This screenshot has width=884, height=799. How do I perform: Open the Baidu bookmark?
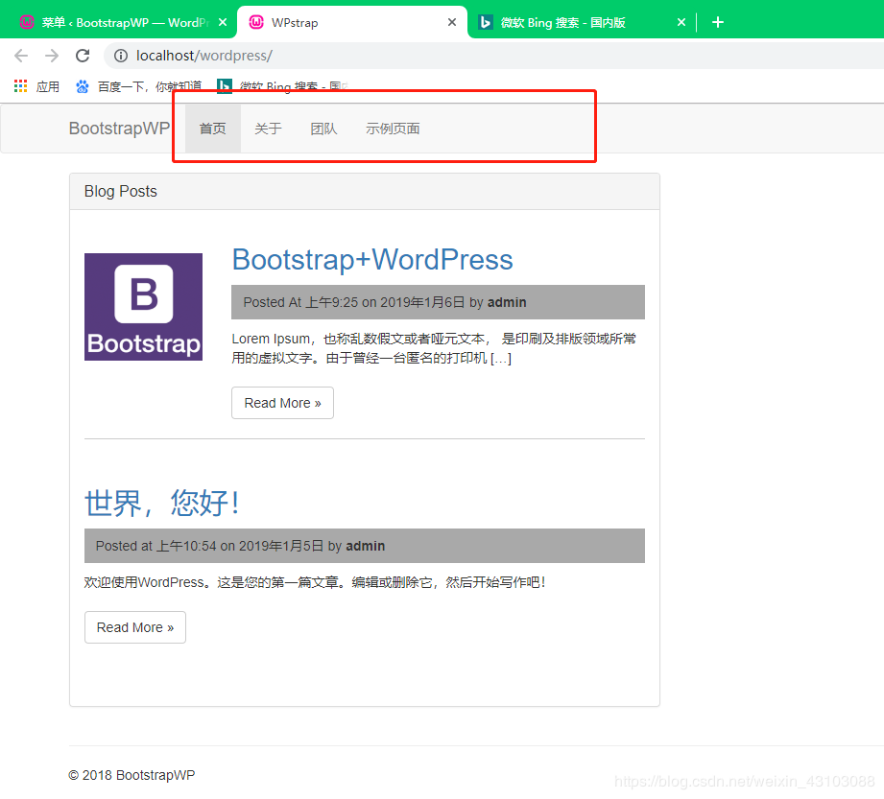click(x=138, y=86)
